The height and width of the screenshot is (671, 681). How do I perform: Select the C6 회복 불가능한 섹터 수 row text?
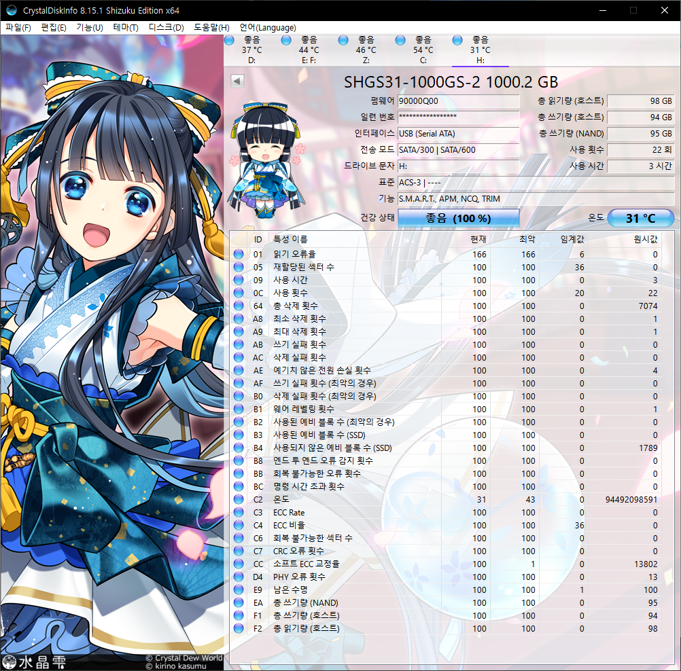(x=313, y=538)
